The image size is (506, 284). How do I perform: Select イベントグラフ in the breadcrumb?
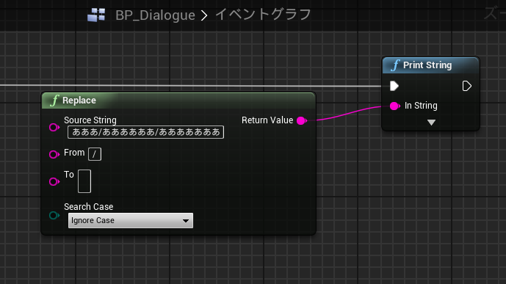tap(263, 15)
